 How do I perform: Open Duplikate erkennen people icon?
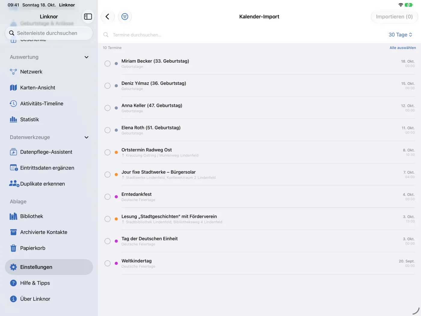(14, 184)
